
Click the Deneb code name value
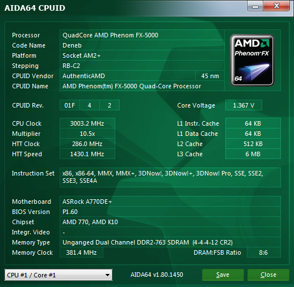coord(72,45)
